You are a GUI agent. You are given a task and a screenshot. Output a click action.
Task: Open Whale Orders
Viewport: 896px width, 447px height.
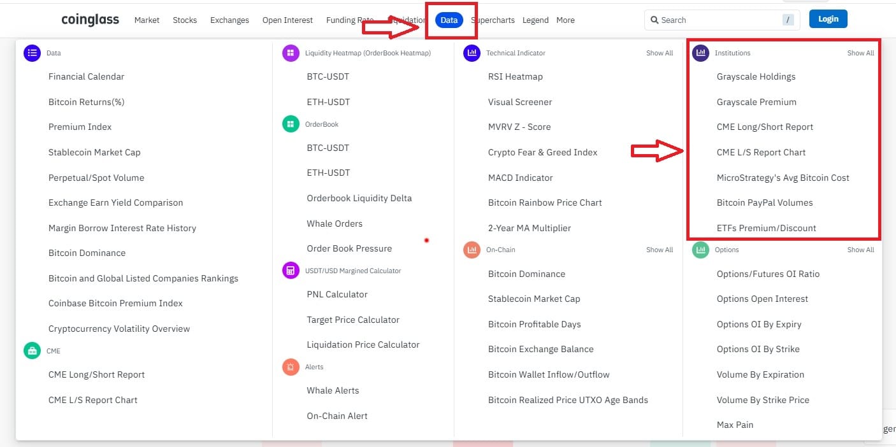pyautogui.click(x=335, y=223)
